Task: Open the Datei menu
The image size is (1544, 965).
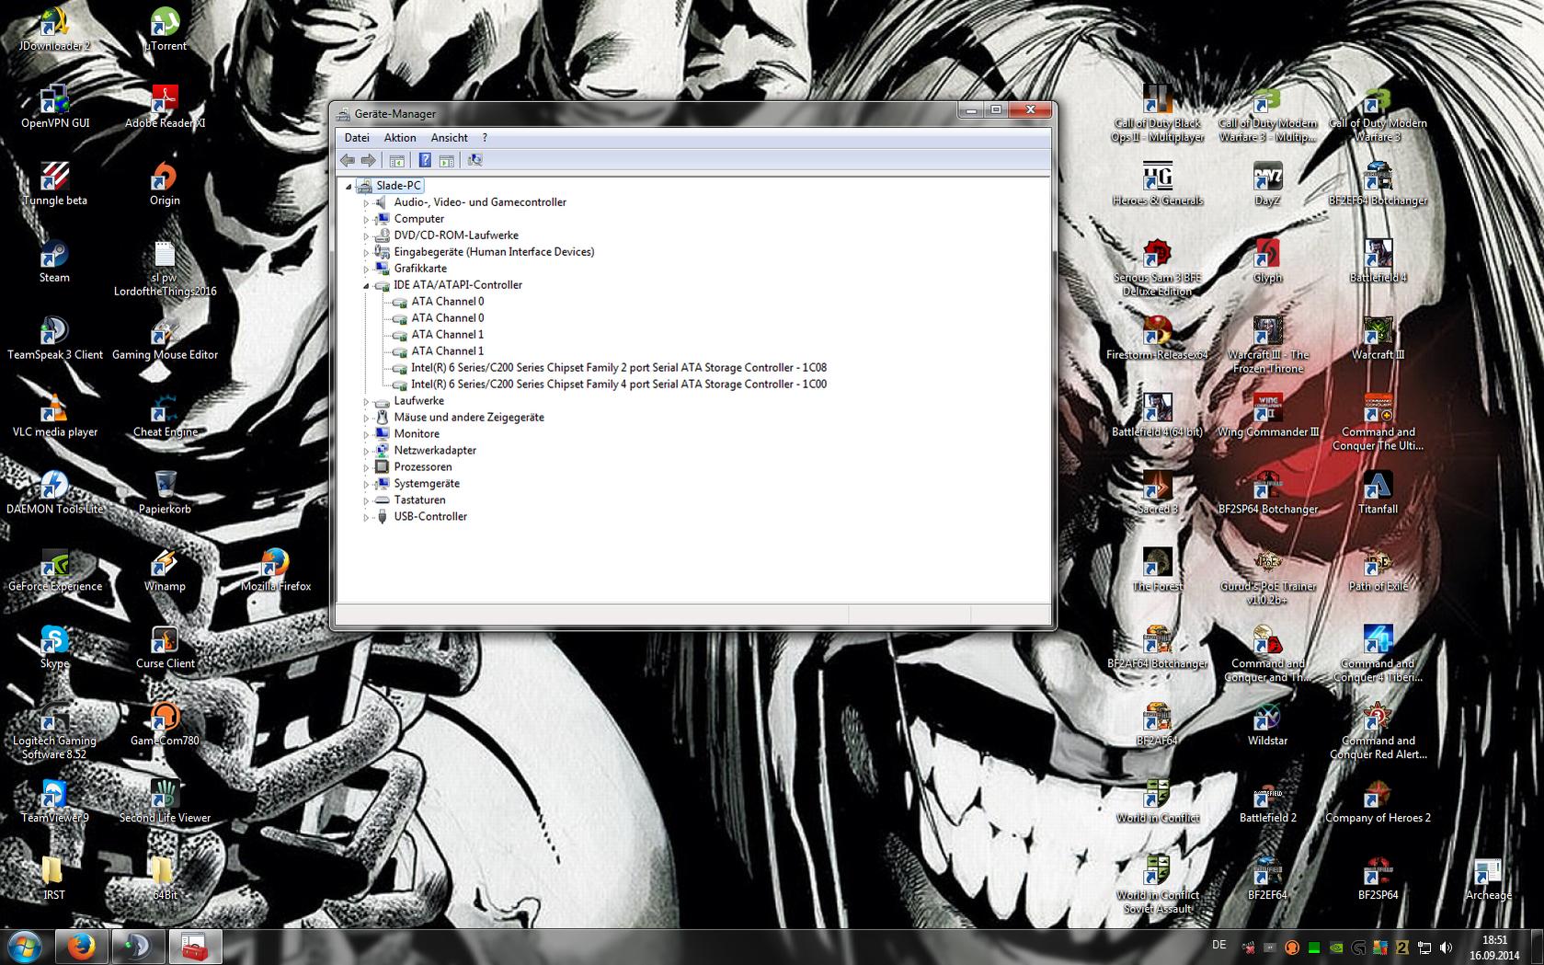Action: (357, 138)
